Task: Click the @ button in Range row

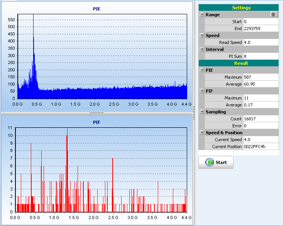Action: (274, 14)
